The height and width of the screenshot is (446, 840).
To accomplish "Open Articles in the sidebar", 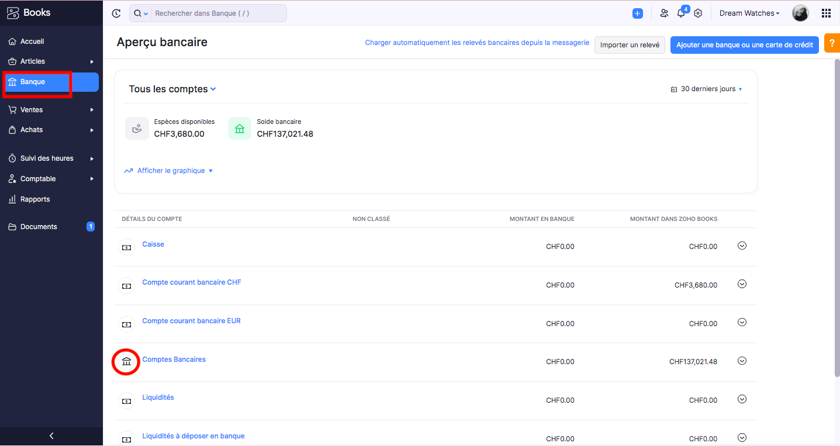I will 51,61.
